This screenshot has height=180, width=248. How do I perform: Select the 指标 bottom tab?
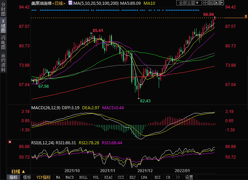(14, 177)
